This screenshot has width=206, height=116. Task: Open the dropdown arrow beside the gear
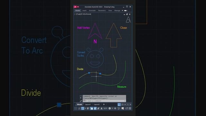point(112,108)
